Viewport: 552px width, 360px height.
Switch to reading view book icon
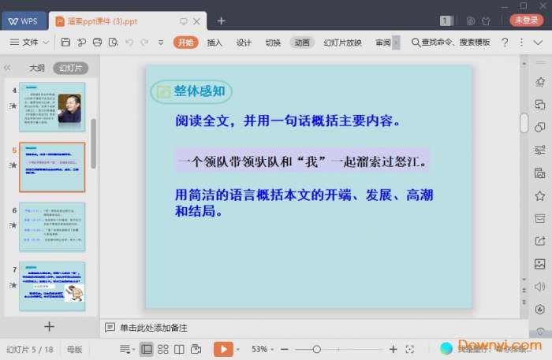pyautogui.click(x=179, y=349)
